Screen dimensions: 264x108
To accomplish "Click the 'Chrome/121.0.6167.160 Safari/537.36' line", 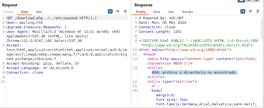I will point(44,41).
